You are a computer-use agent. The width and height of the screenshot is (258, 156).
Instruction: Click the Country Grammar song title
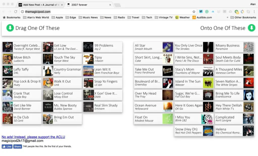click(67, 69)
